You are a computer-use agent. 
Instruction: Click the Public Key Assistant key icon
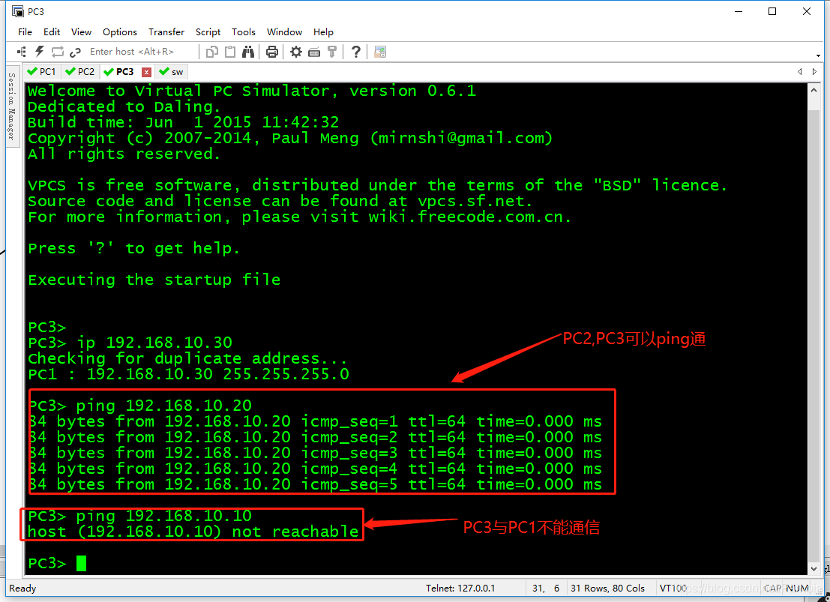(332, 52)
